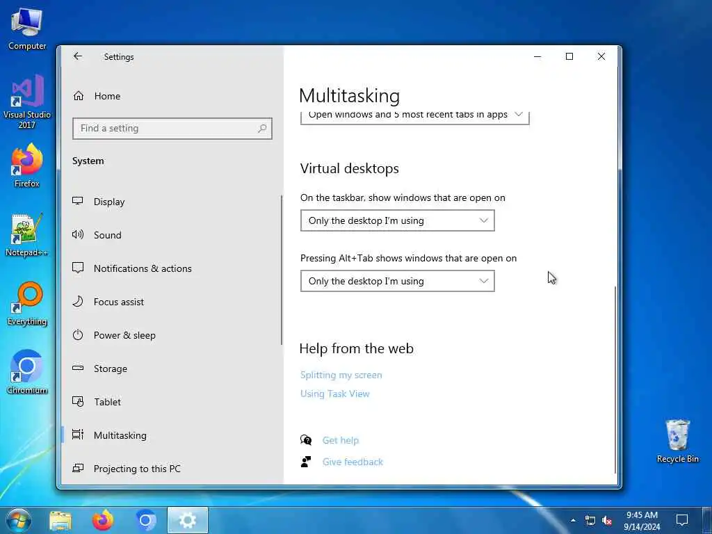
Task: Maximize the Settings window
Action: tap(569, 56)
